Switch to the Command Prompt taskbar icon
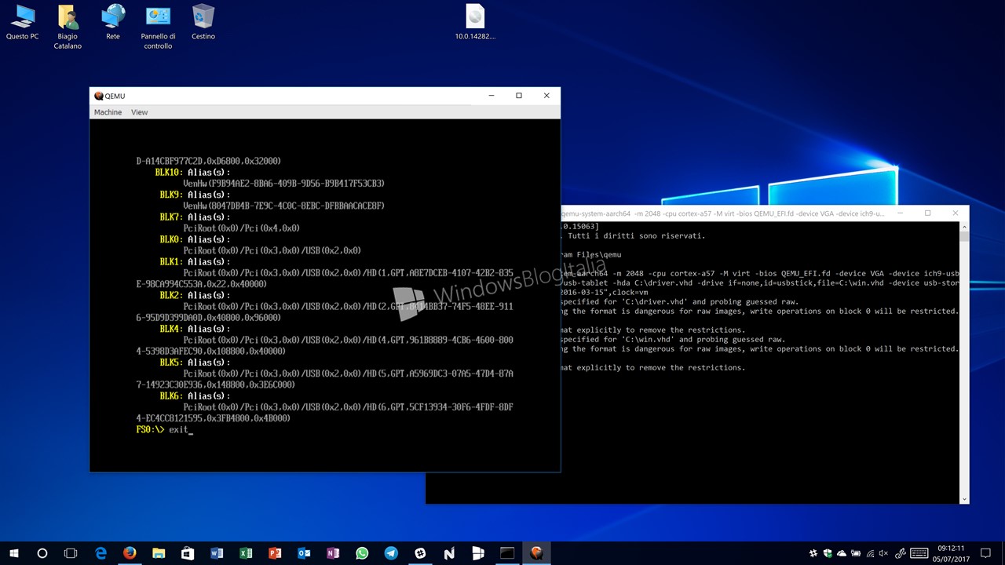 pyautogui.click(x=507, y=553)
